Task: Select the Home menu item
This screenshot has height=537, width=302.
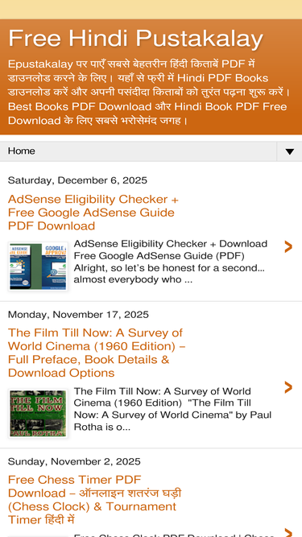Action: [21, 151]
